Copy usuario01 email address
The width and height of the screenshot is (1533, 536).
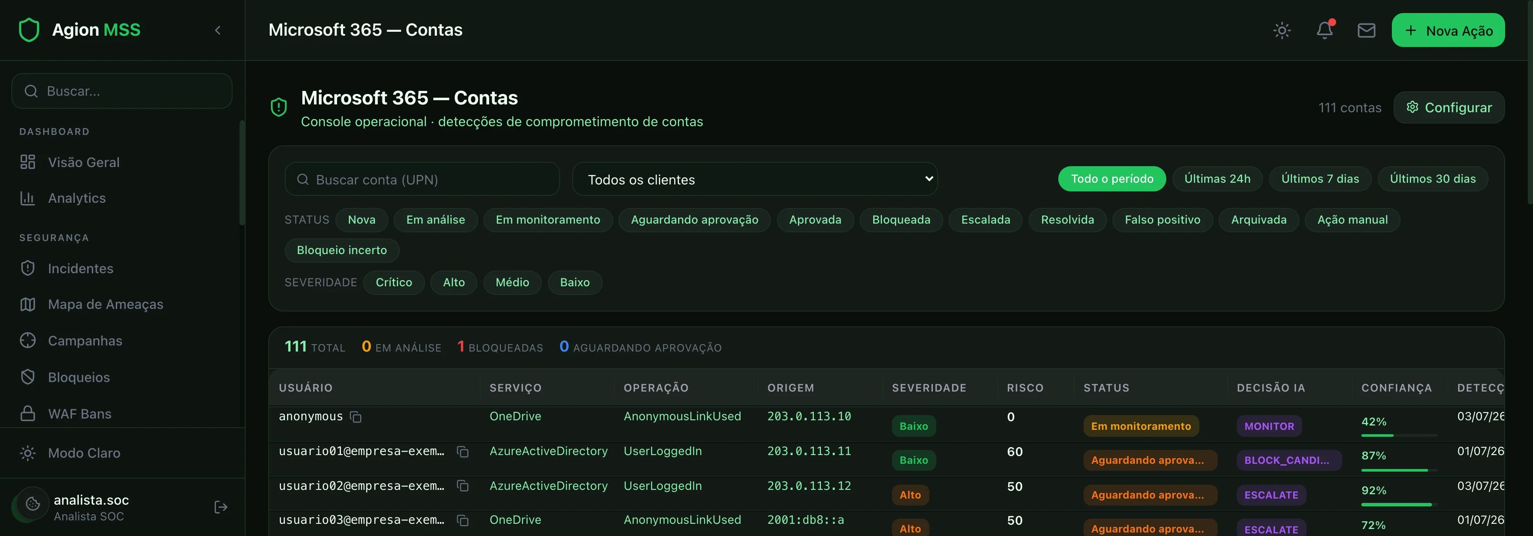[x=463, y=452]
